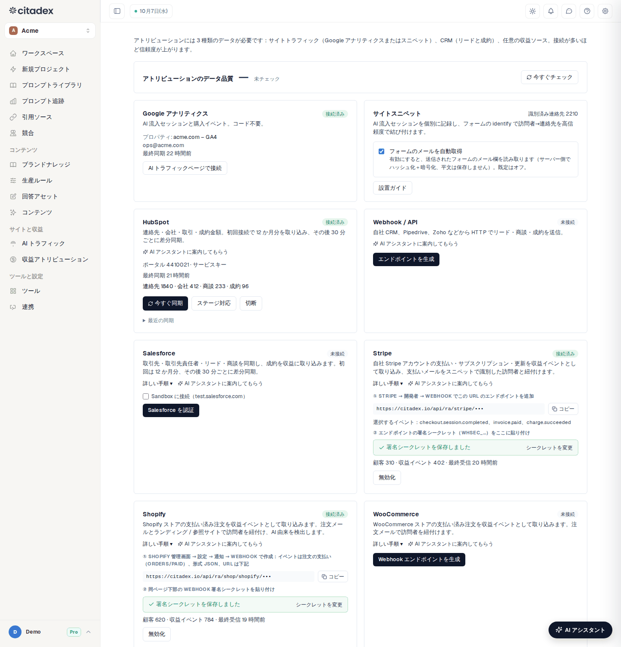Open the Acme workspace switcher
The width and height of the screenshot is (621, 647).
[50, 31]
